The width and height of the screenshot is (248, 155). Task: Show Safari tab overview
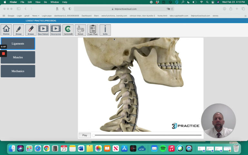[x=243, y=9]
